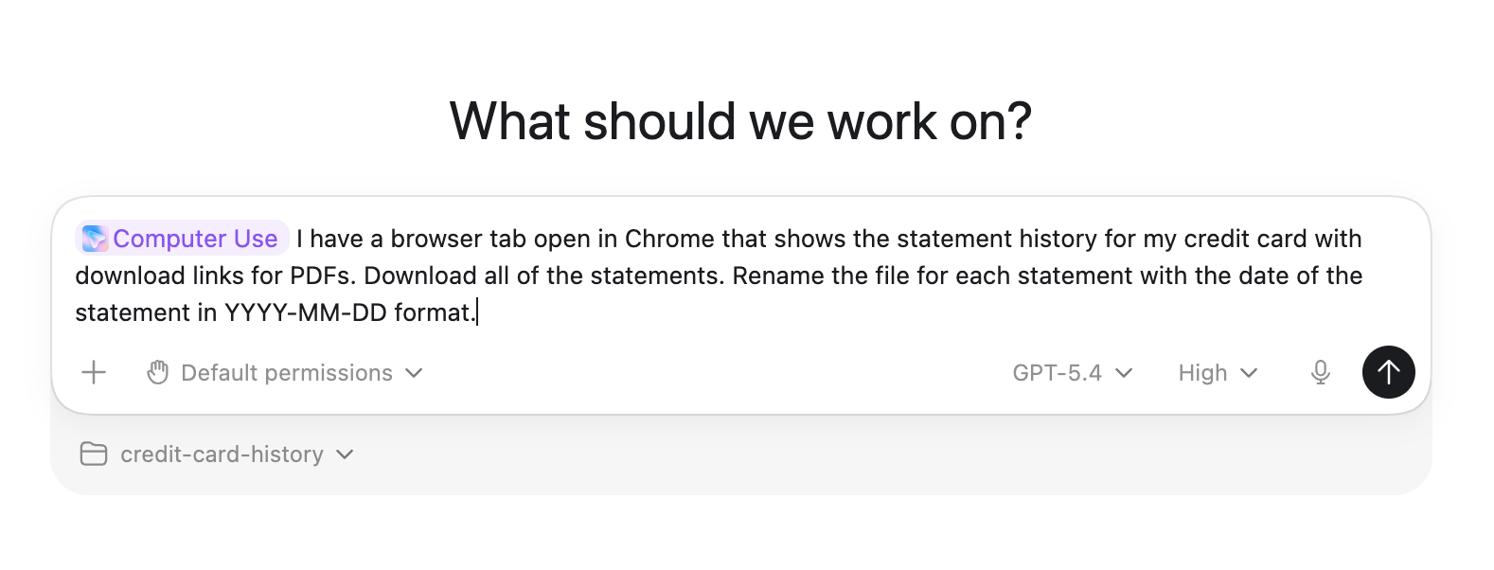
Task: Click the "What should we work on?" heading
Action: (x=740, y=121)
